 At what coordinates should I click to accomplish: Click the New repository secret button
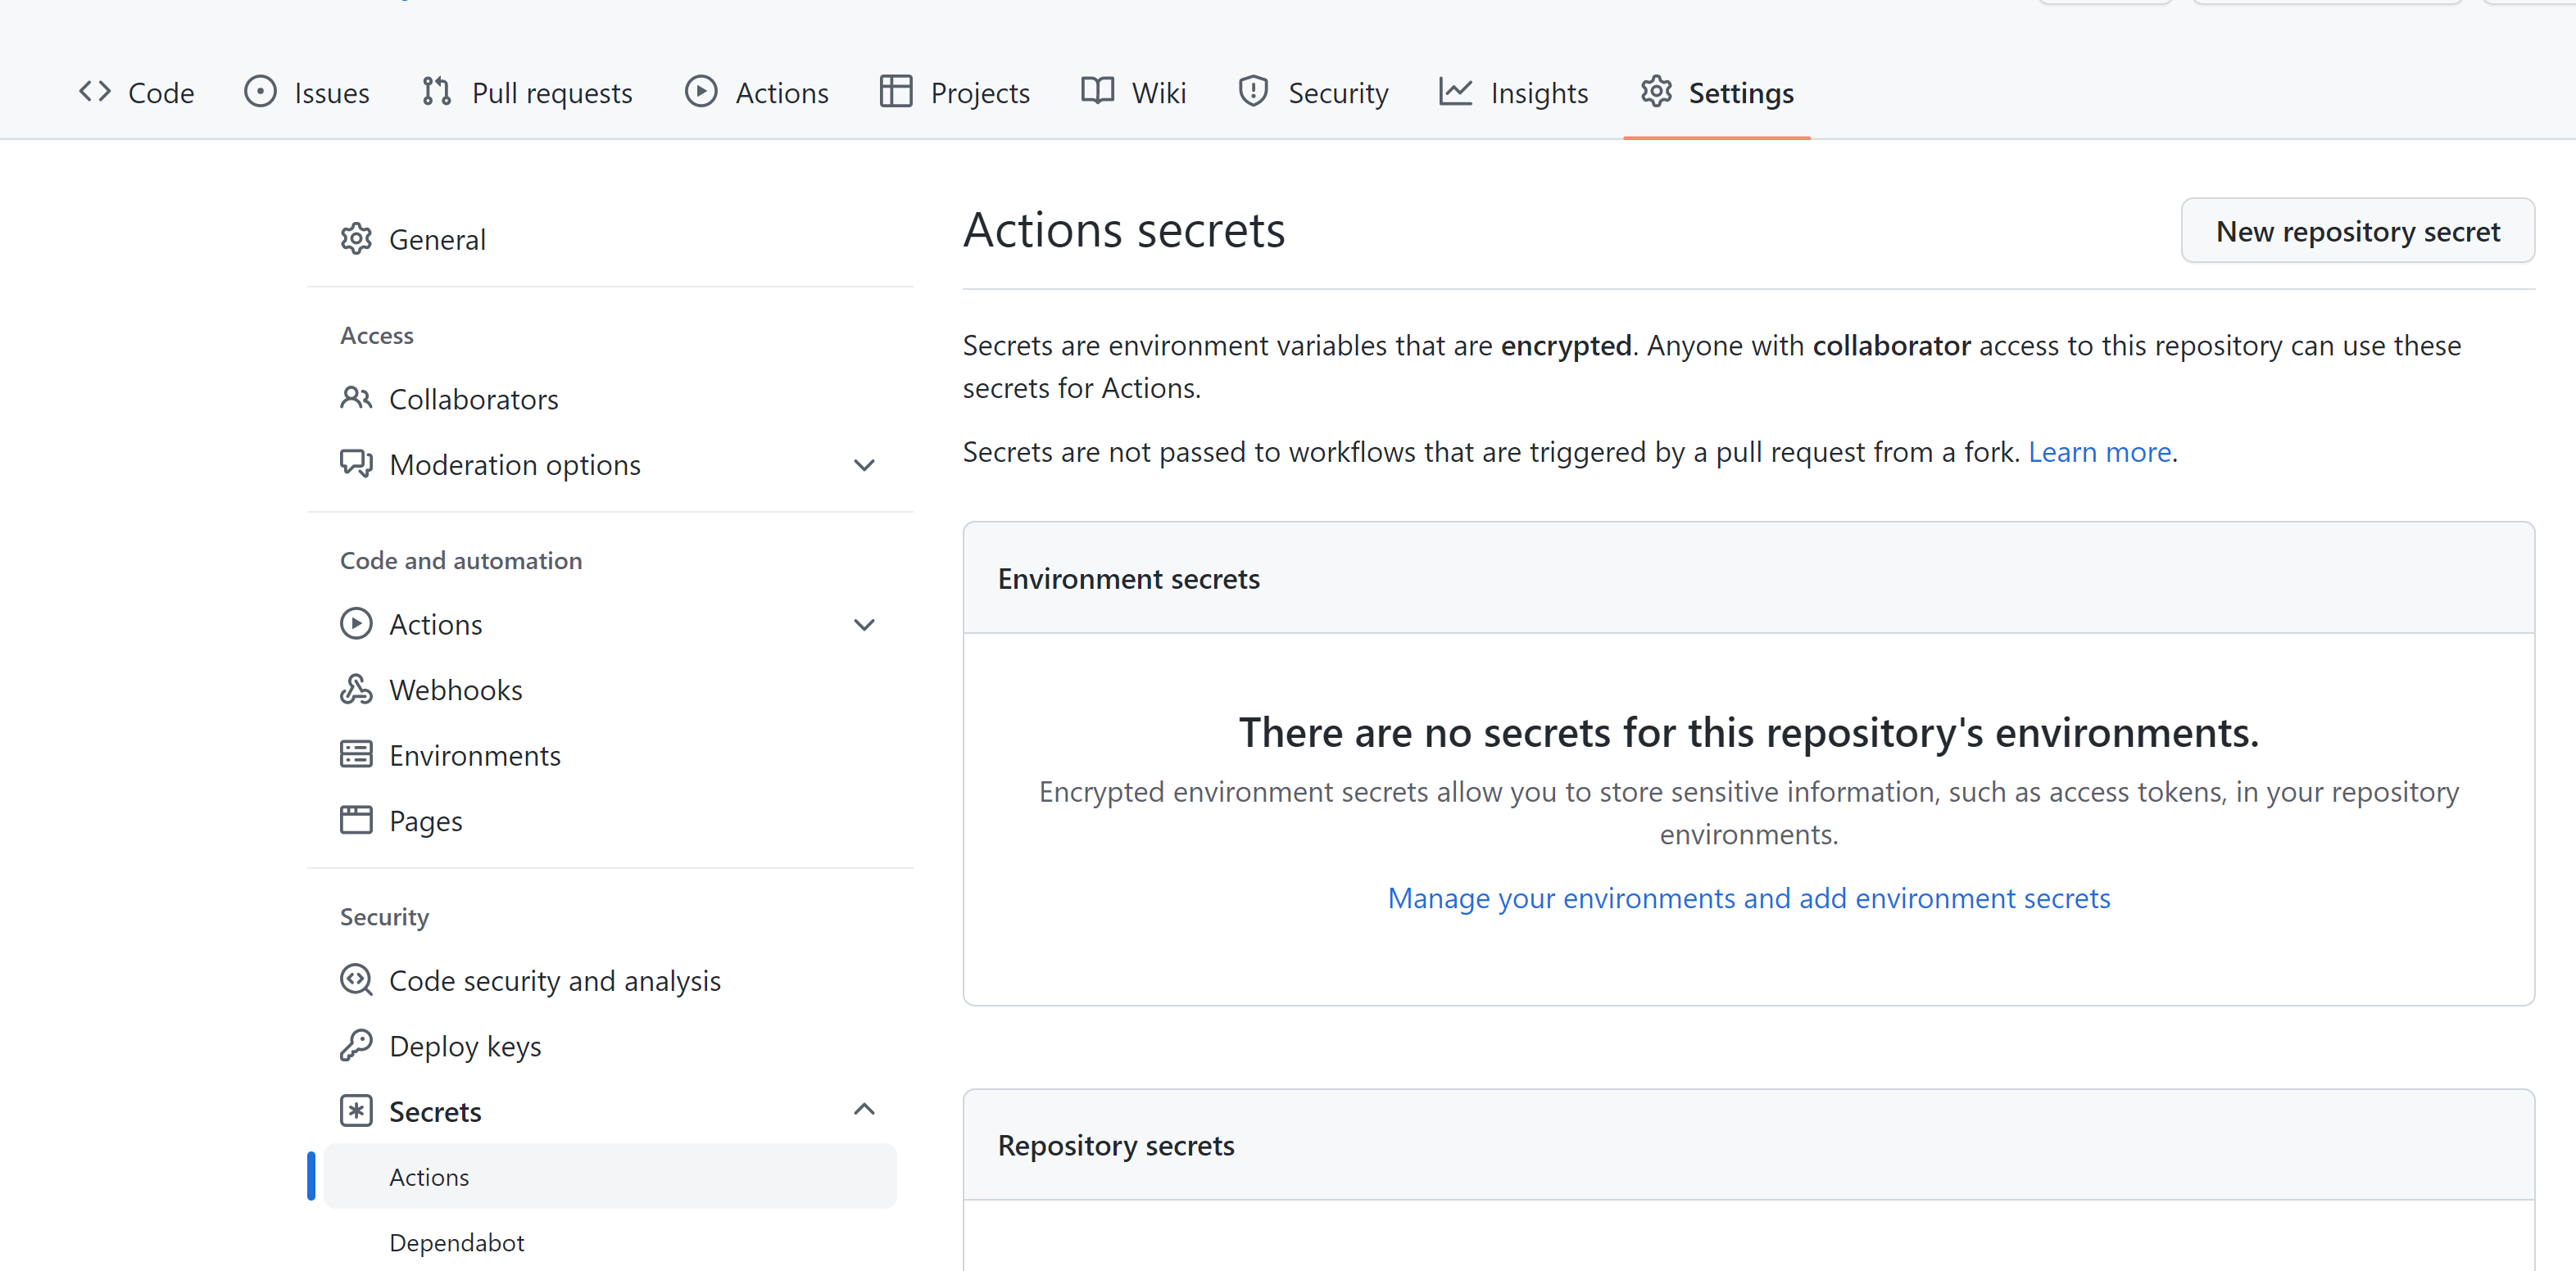[x=2357, y=231]
